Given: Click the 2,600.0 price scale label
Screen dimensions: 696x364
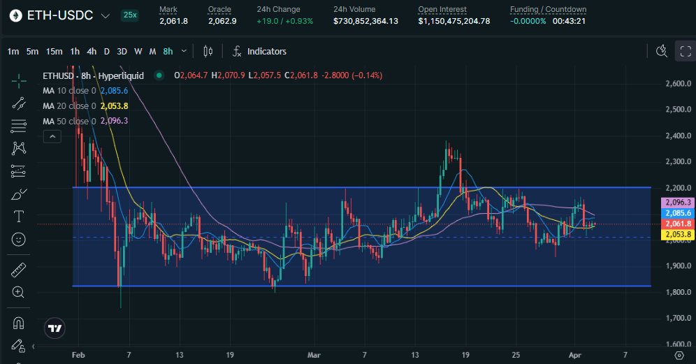Looking at the screenshot, I should (679, 83).
